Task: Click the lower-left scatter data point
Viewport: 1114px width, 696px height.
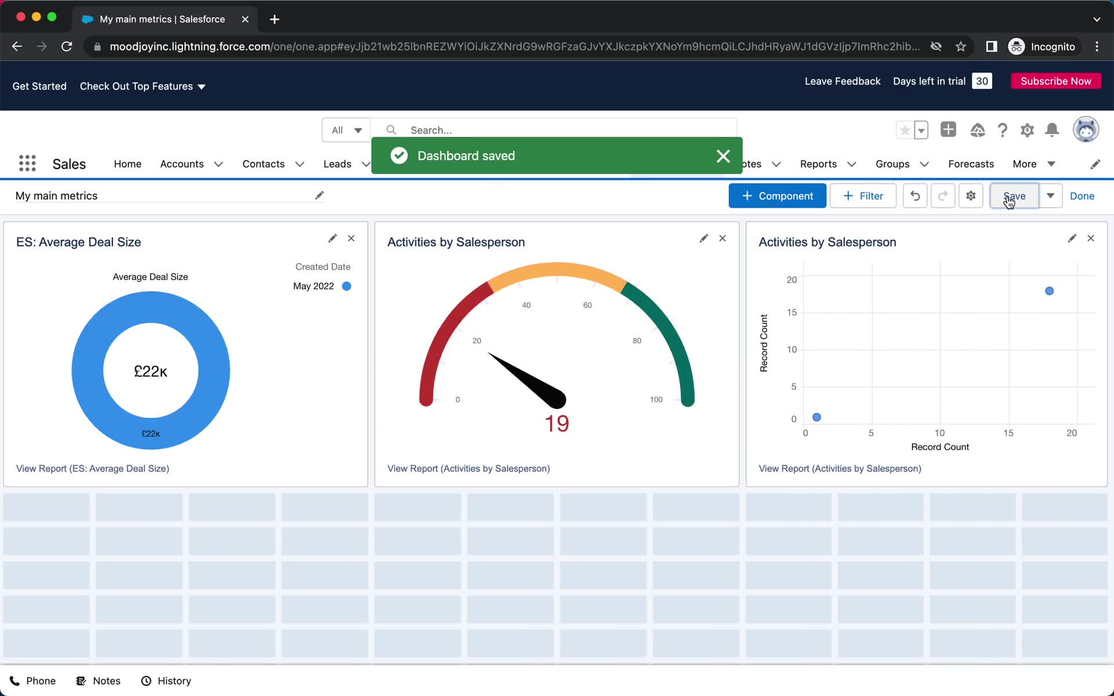Action: [x=816, y=417]
